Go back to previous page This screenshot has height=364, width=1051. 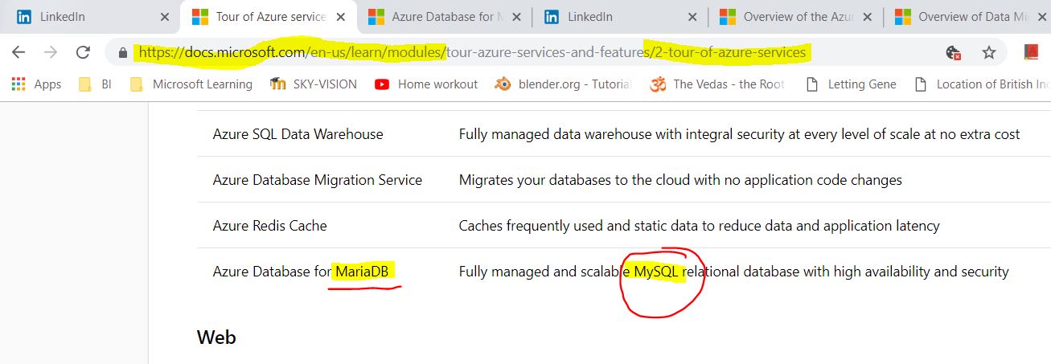click(x=18, y=53)
